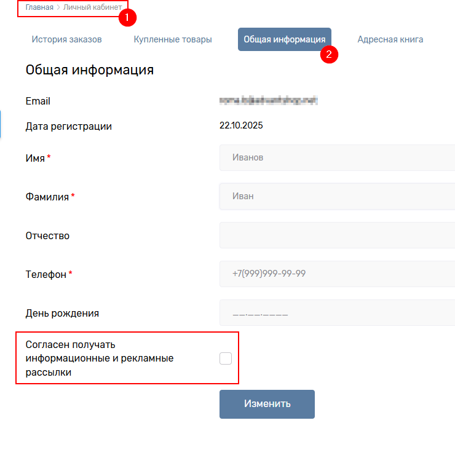The image size is (455, 455).
Task: Click the red annotation marker 1
Action: (x=127, y=17)
